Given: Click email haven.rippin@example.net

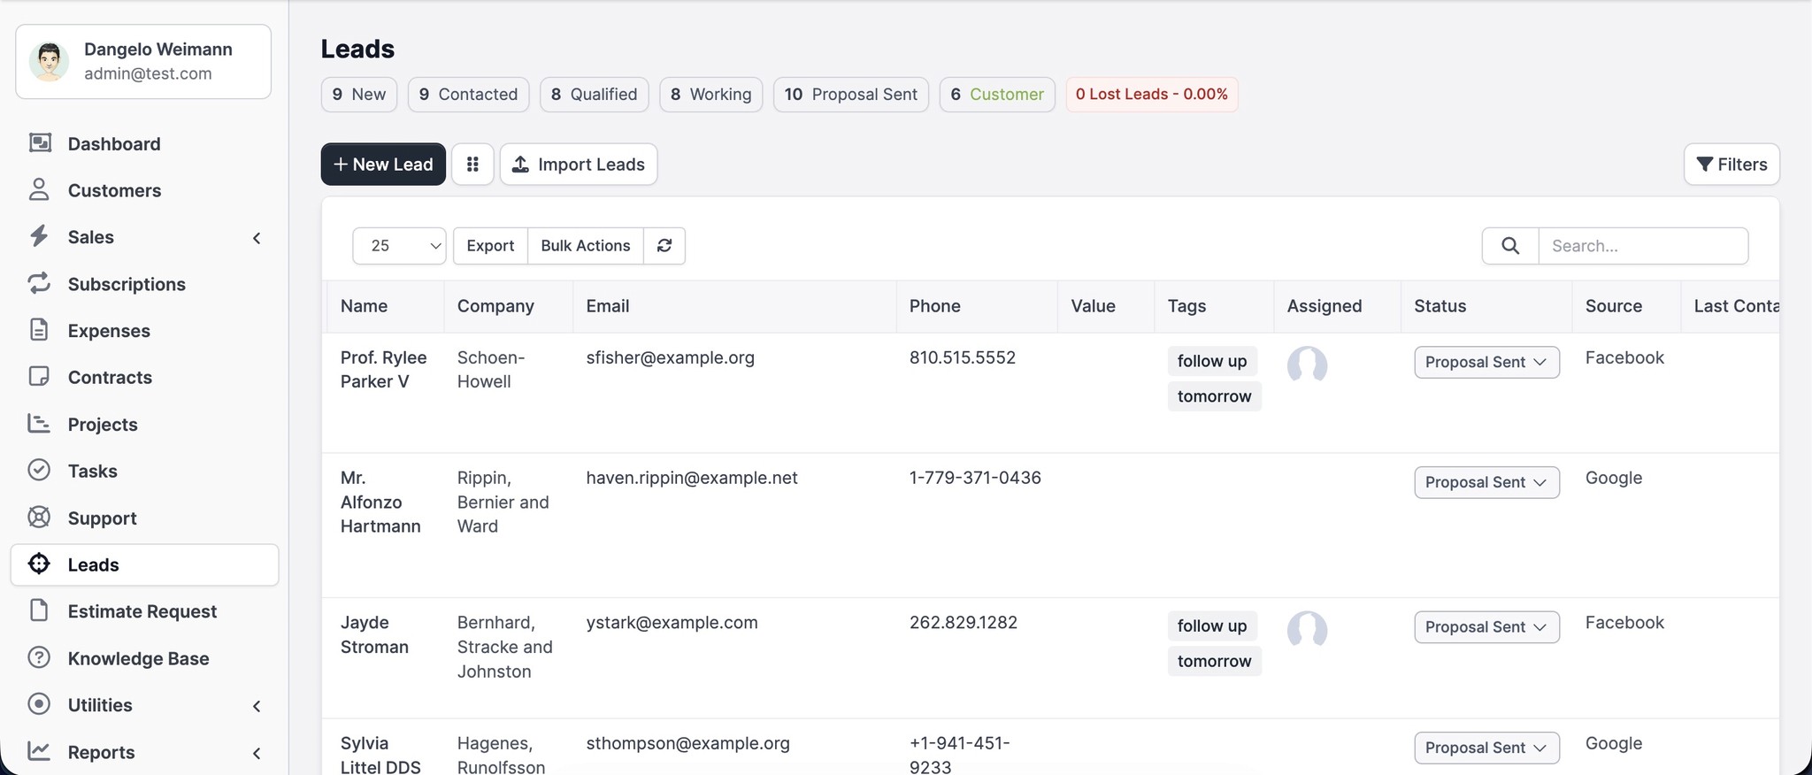Looking at the screenshot, I should (692, 478).
